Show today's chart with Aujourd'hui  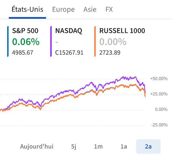tap(37, 147)
